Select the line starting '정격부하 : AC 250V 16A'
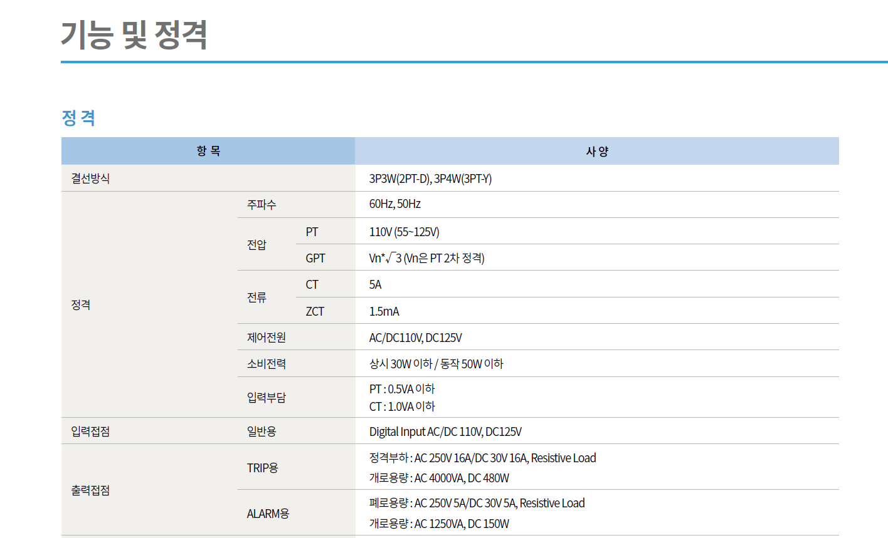888x538 pixels. click(x=482, y=458)
